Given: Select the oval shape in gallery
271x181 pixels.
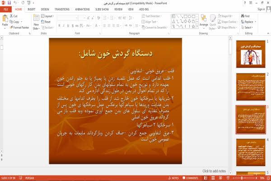Looking at the screenshot, I should [189, 16].
